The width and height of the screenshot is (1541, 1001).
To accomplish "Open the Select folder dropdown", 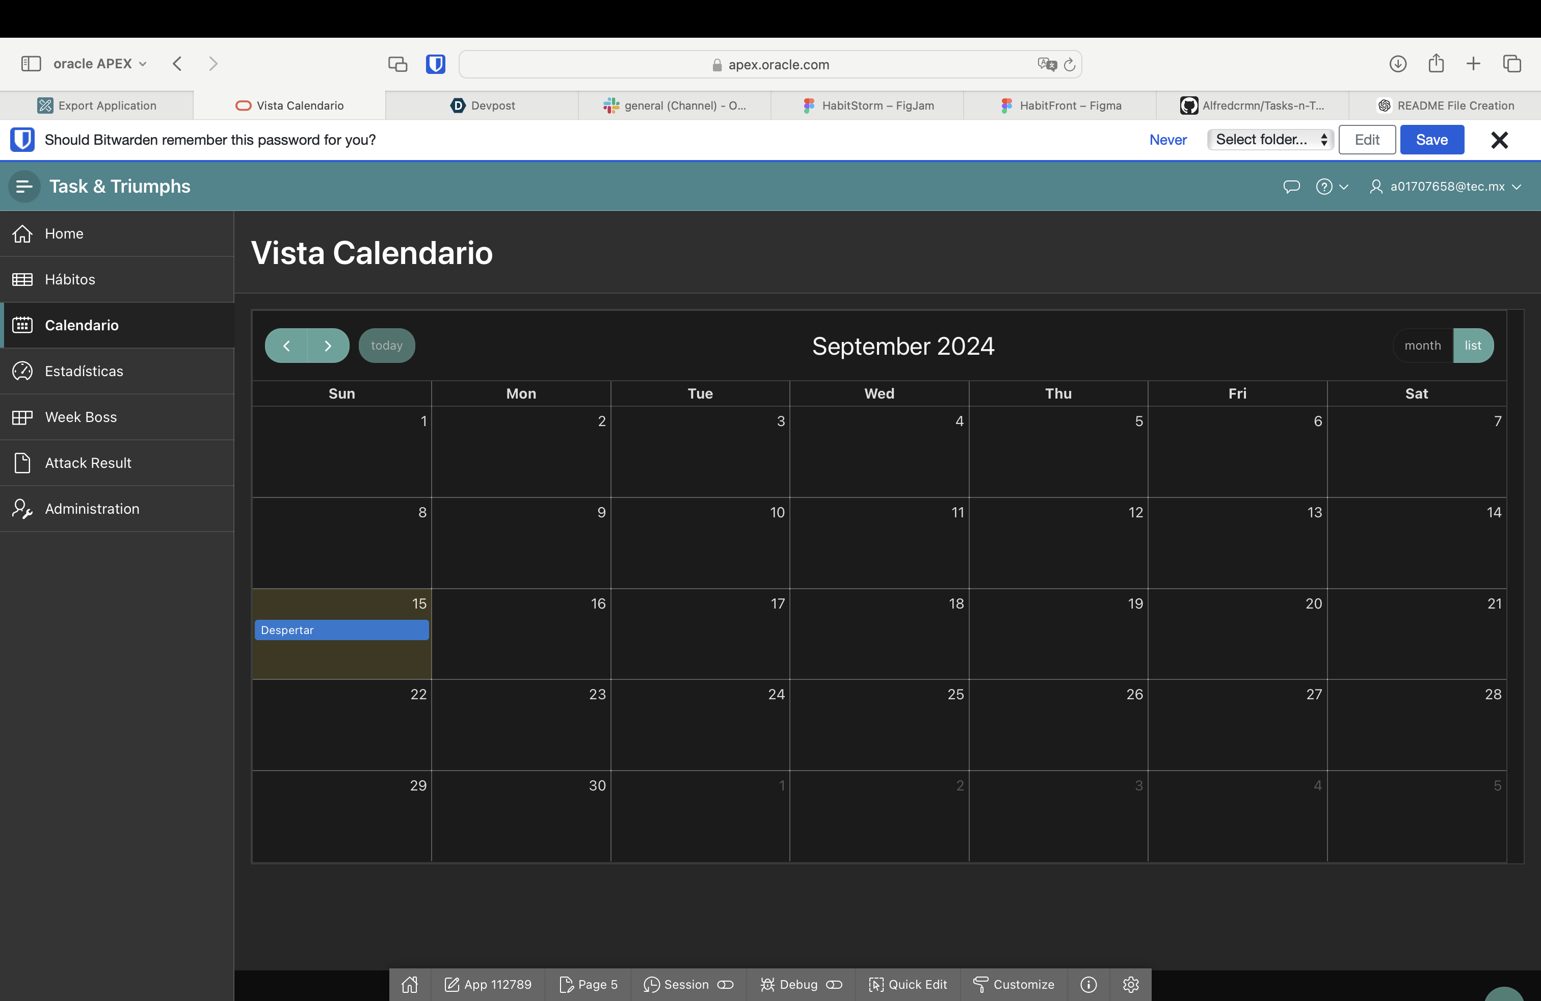I will pyautogui.click(x=1270, y=140).
